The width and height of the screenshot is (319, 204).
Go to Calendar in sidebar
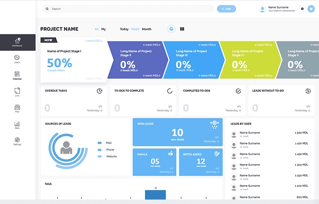[17, 76]
